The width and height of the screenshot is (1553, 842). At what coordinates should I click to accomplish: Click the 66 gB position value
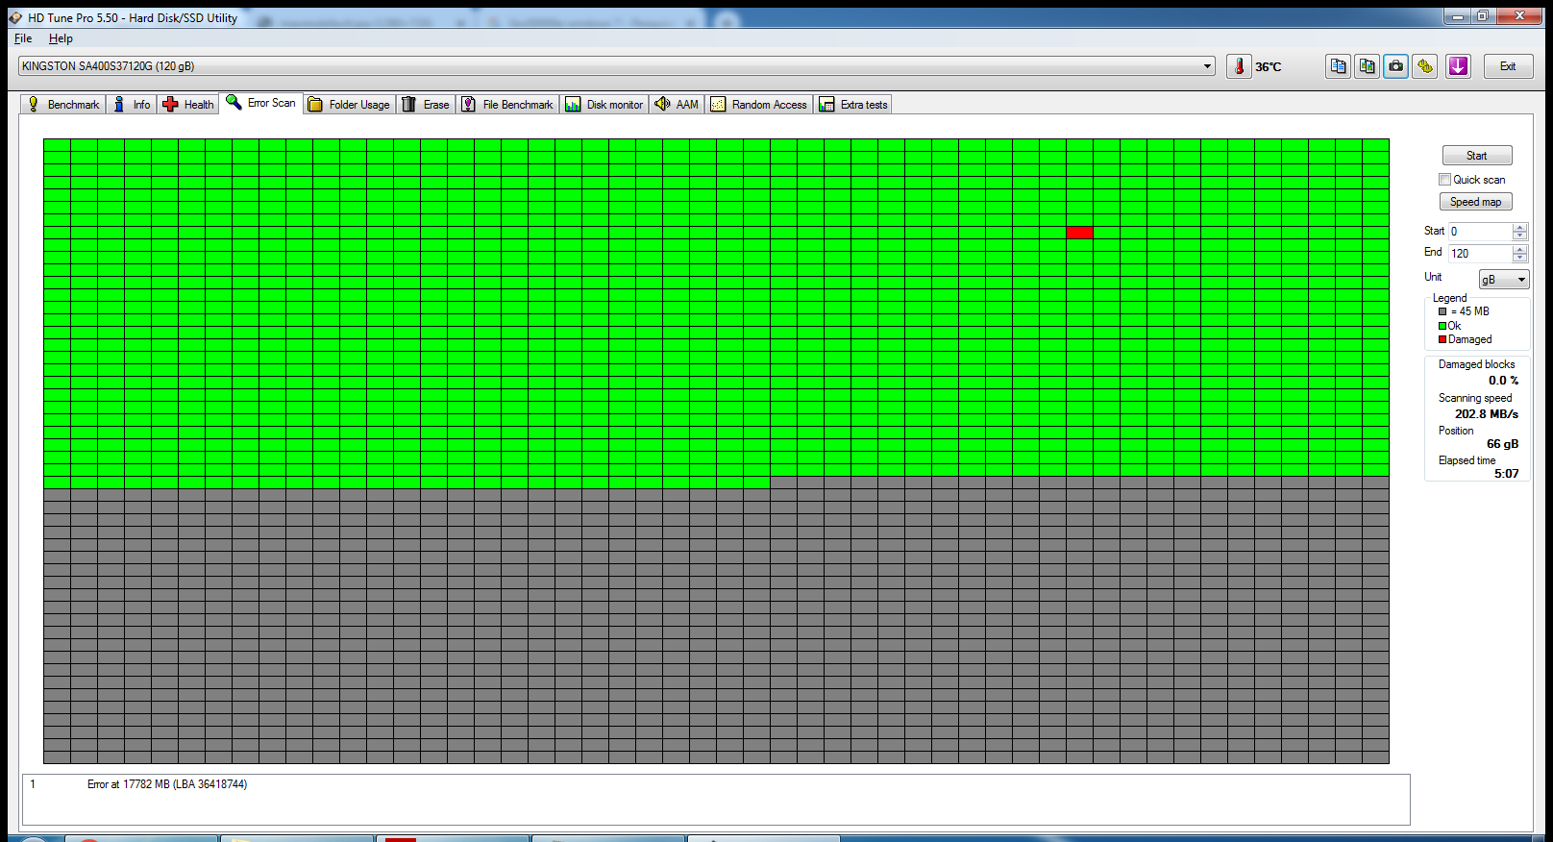tap(1503, 444)
